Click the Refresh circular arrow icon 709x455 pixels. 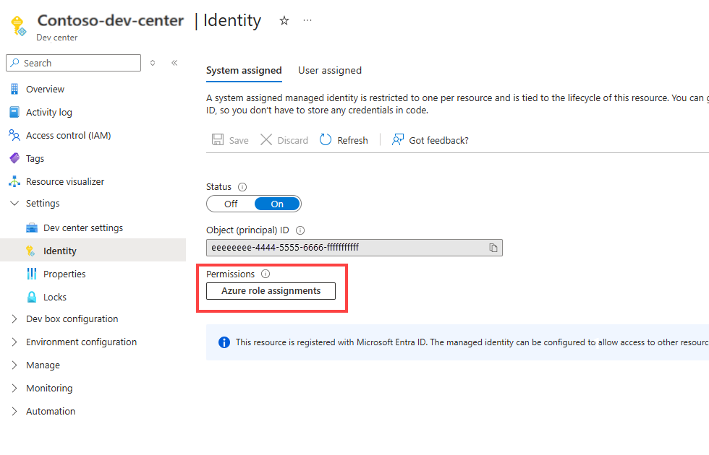point(326,139)
